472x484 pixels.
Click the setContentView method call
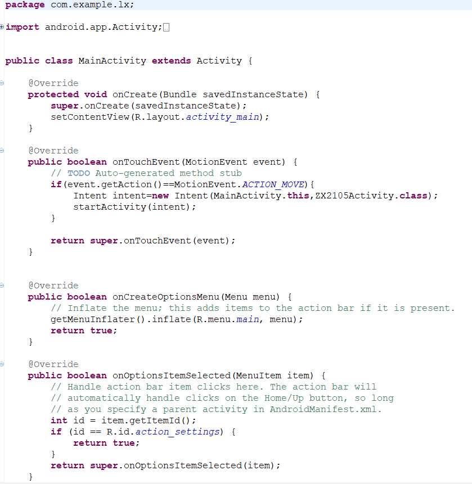(90, 117)
